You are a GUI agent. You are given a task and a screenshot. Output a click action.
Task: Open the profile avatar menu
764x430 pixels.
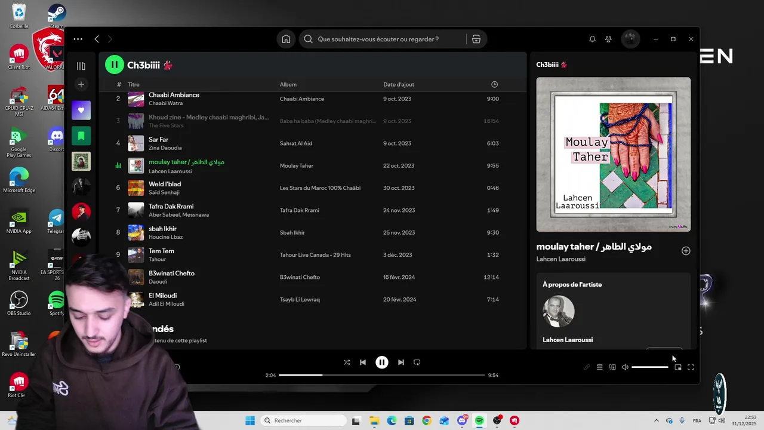point(630,39)
